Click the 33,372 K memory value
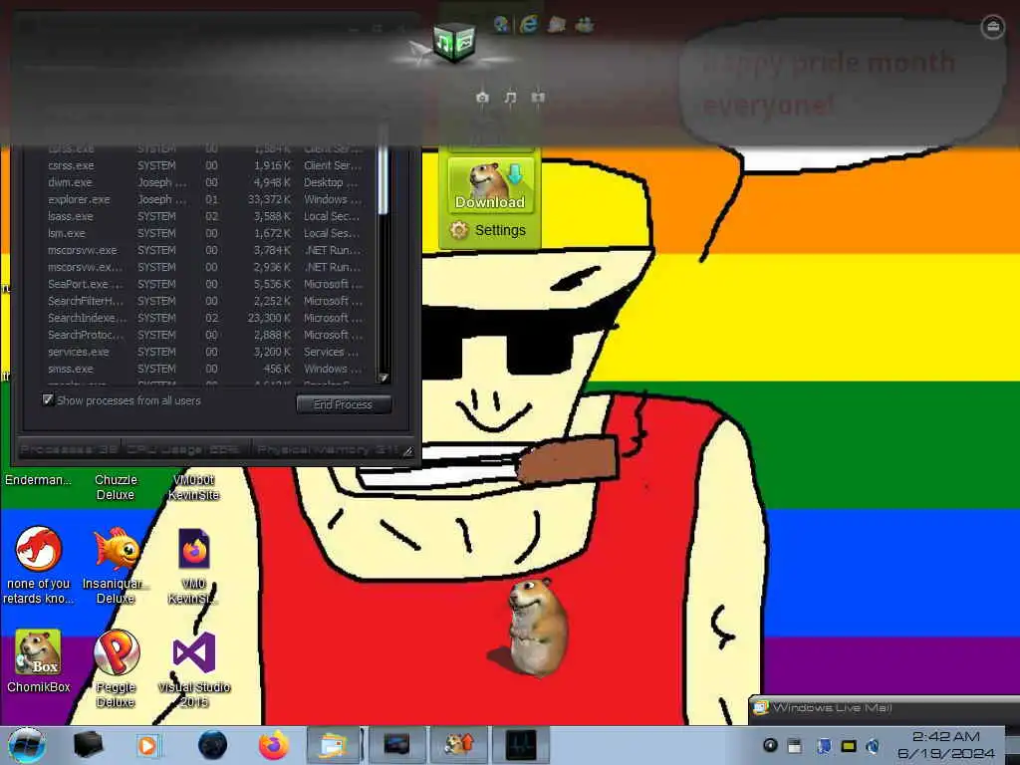1020x765 pixels. (269, 199)
